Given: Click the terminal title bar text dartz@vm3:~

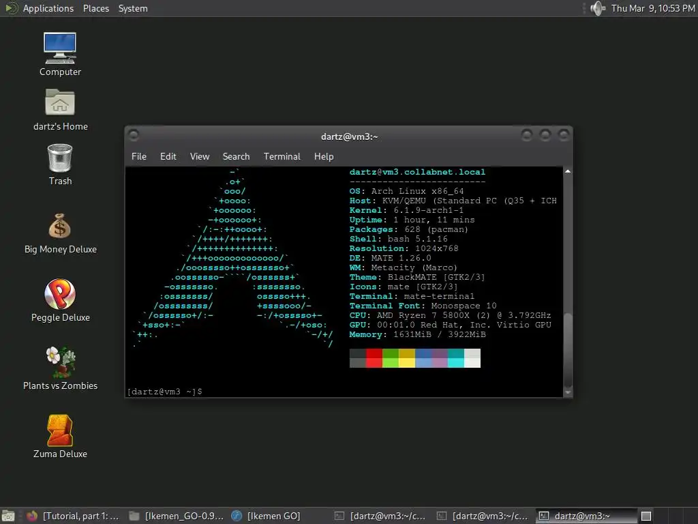Looking at the screenshot, I should (x=350, y=136).
